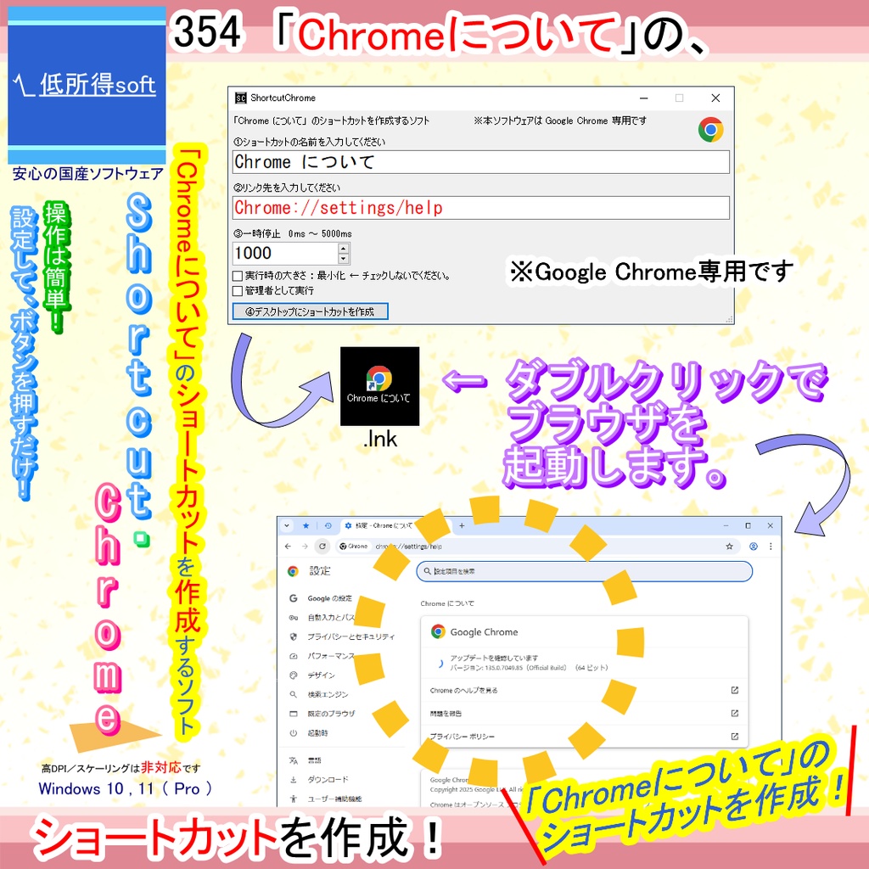The image size is (869, 869).
Task: Click the blue star bookmark tab icon
Action: pos(306,525)
